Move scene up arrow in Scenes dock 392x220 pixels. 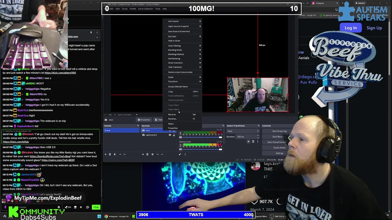120,154
